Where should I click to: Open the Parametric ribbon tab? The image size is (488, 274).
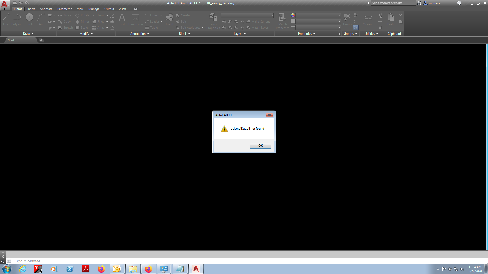pyautogui.click(x=65, y=9)
